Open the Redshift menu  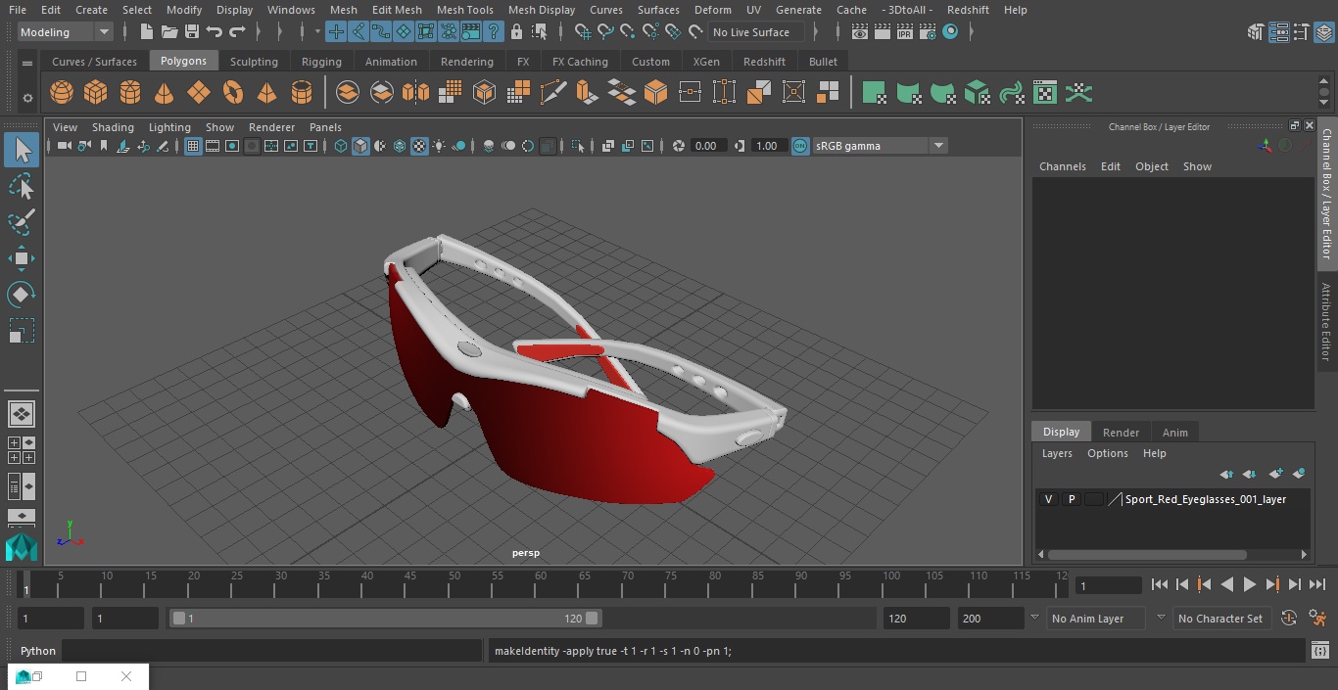click(968, 10)
